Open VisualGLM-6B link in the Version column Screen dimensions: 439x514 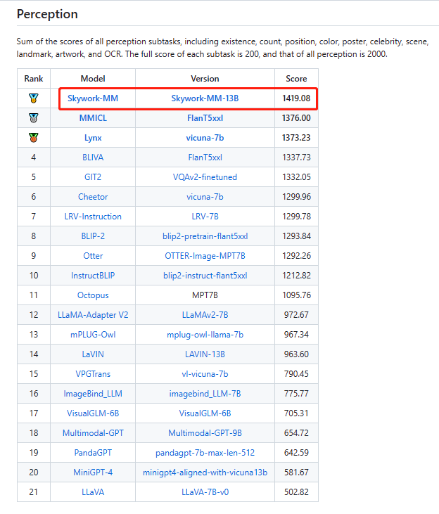click(x=205, y=413)
